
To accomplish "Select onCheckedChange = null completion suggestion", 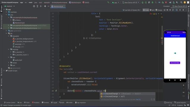I will [128, 96].
